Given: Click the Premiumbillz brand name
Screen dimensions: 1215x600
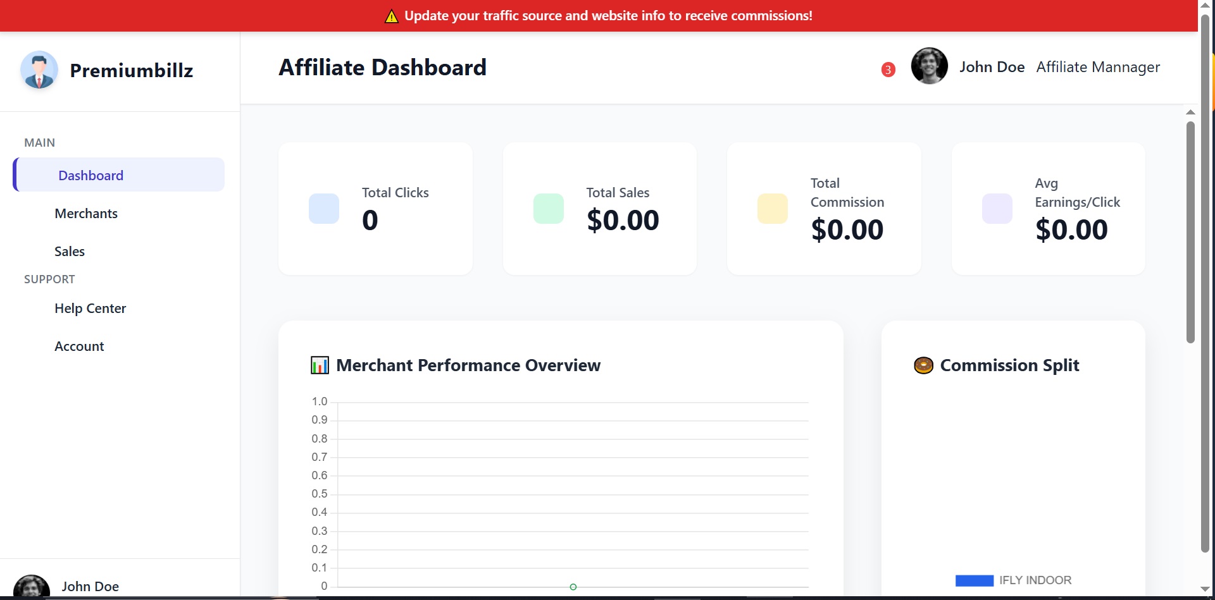Looking at the screenshot, I should click(132, 70).
